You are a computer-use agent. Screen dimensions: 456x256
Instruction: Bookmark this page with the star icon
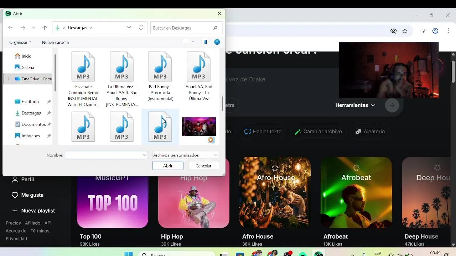(405, 31)
